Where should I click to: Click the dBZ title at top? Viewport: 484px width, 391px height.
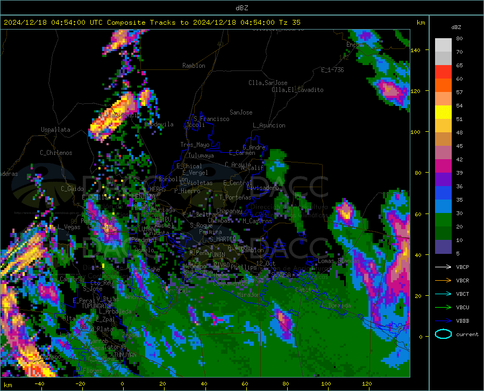click(x=241, y=8)
